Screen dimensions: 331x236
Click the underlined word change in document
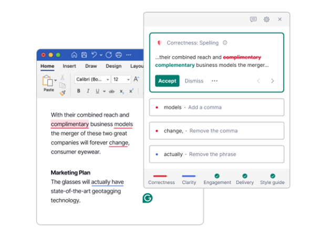point(118,143)
